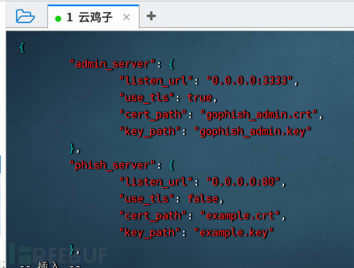This screenshot has width=354, height=268.
Task: Add a new session tab with plus
Action: point(151,16)
